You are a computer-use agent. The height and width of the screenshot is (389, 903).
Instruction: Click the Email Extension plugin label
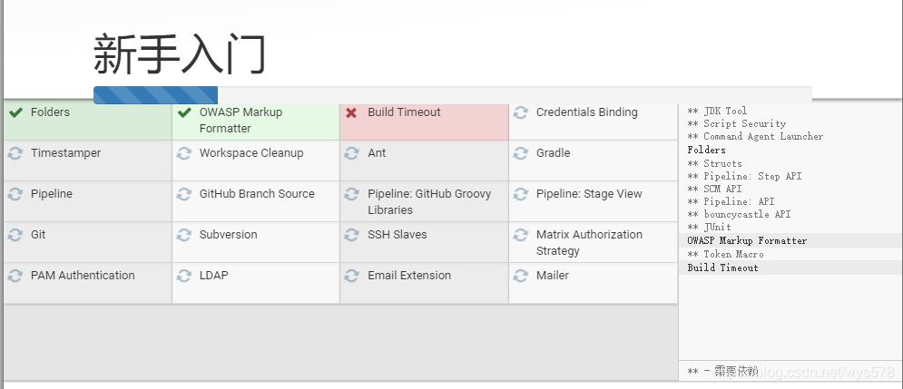[x=409, y=276]
